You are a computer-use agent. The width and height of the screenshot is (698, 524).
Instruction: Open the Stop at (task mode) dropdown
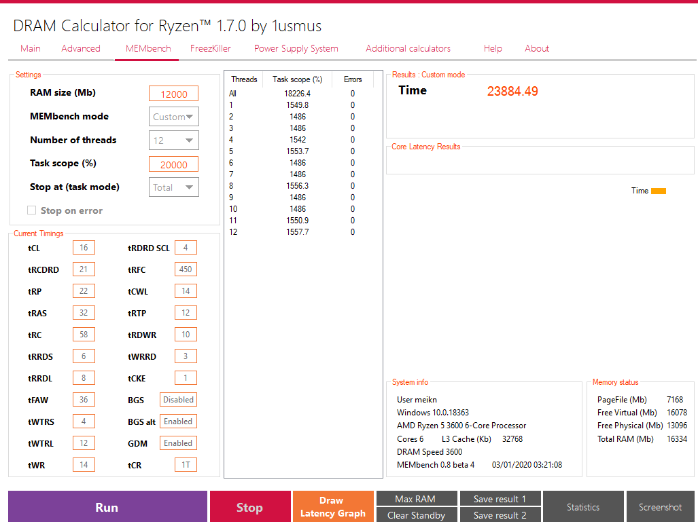173,187
